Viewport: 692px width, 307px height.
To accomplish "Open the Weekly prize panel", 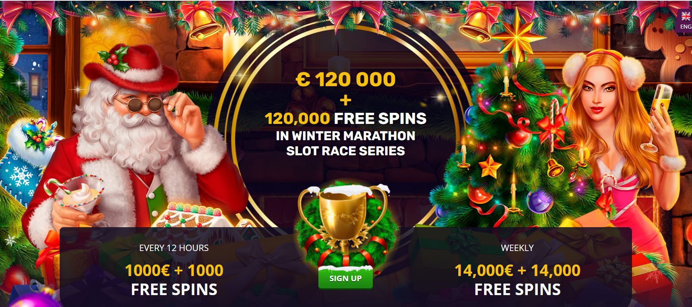I will [x=517, y=267].
